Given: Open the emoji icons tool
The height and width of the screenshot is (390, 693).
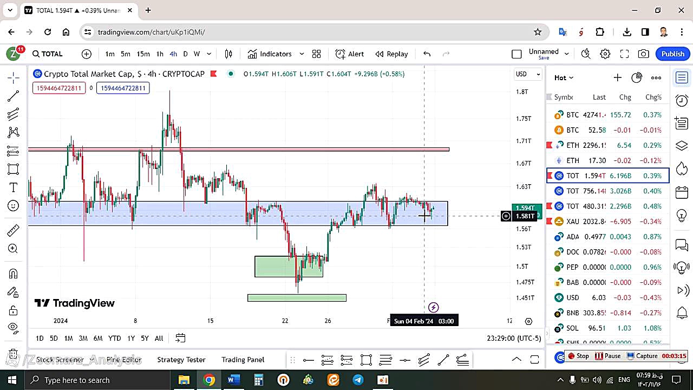Looking at the screenshot, I should click(14, 206).
